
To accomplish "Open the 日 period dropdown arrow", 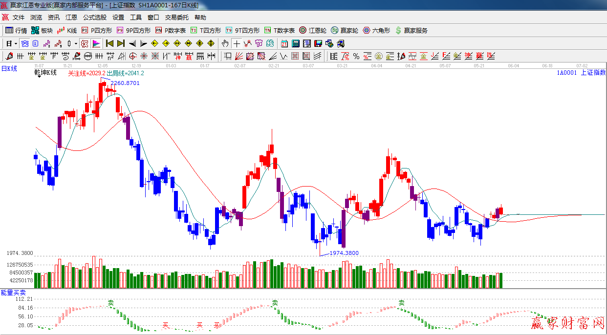I will click(x=16, y=43).
